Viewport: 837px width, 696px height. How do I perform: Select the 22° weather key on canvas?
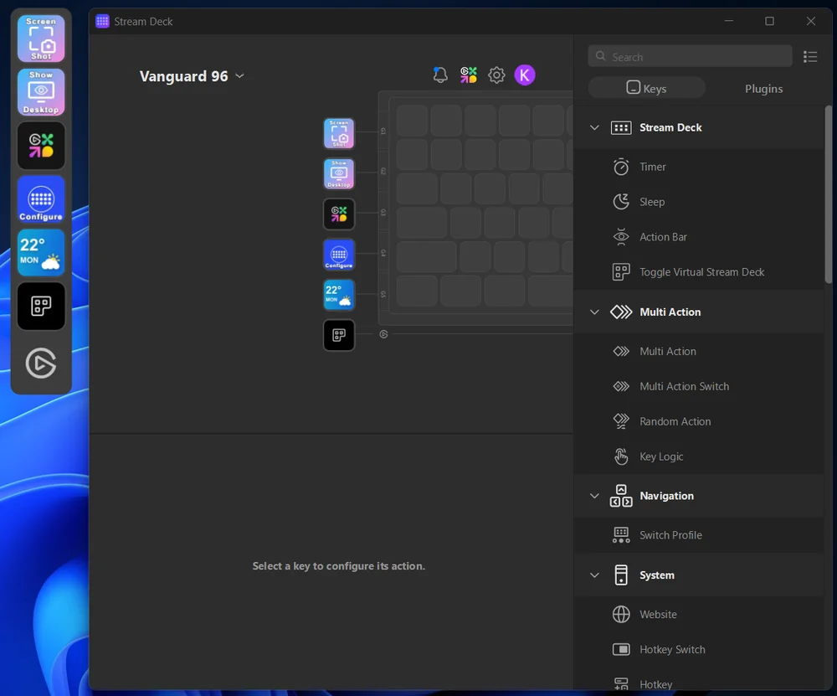click(338, 294)
